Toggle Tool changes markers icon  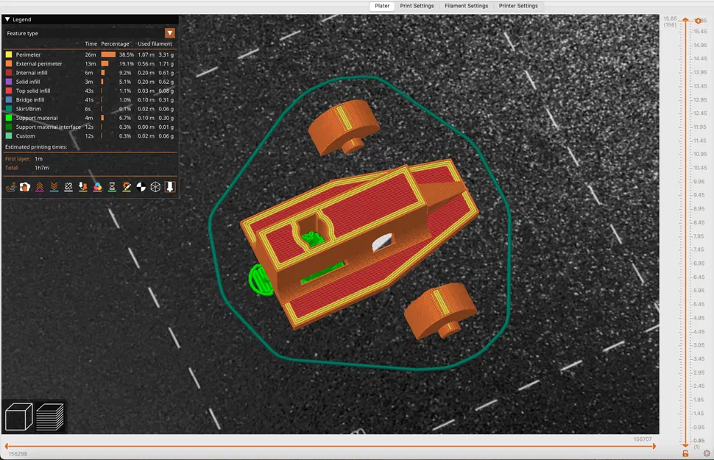tap(83, 187)
